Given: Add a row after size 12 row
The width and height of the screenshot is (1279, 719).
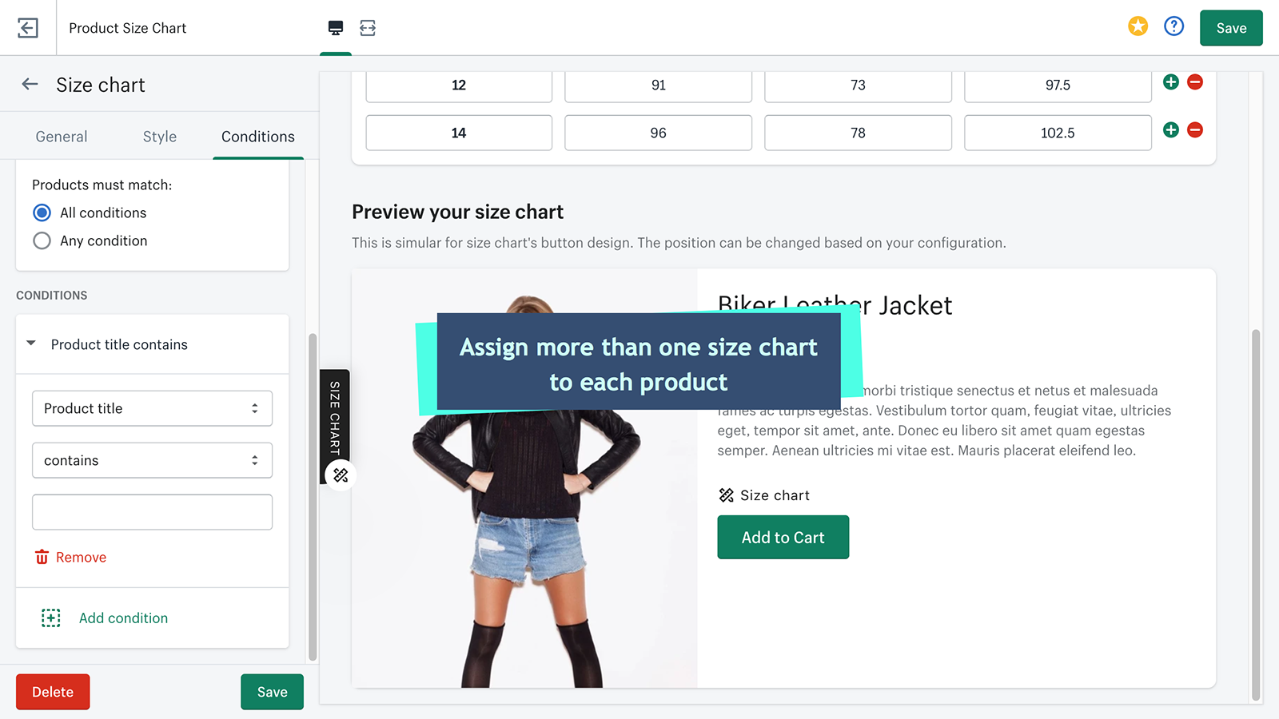Looking at the screenshot, I should [1170, 82].
